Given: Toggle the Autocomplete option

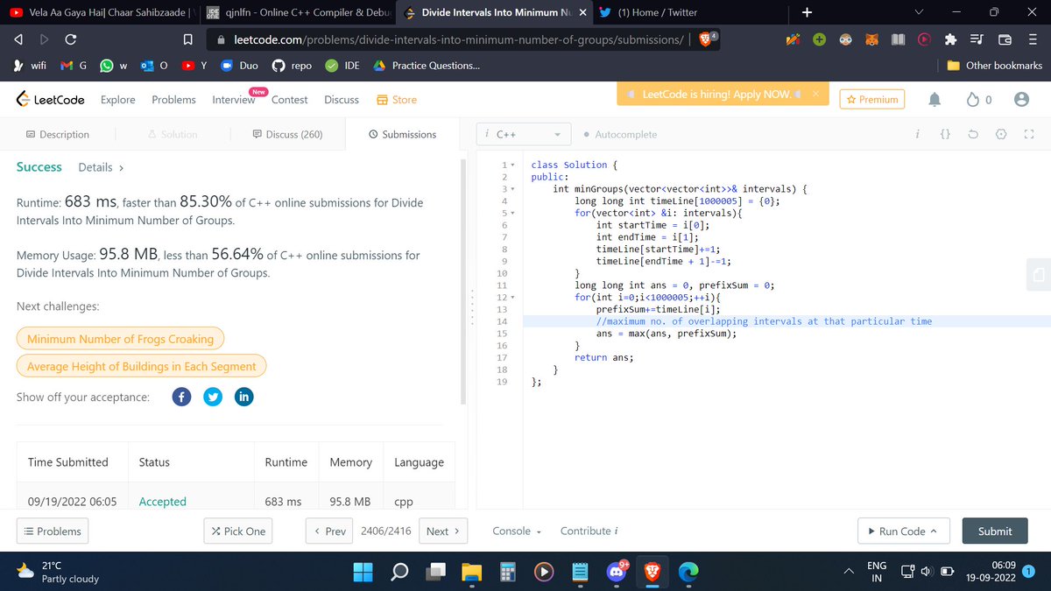Looking at the screenshot, I should click(619, 135).
